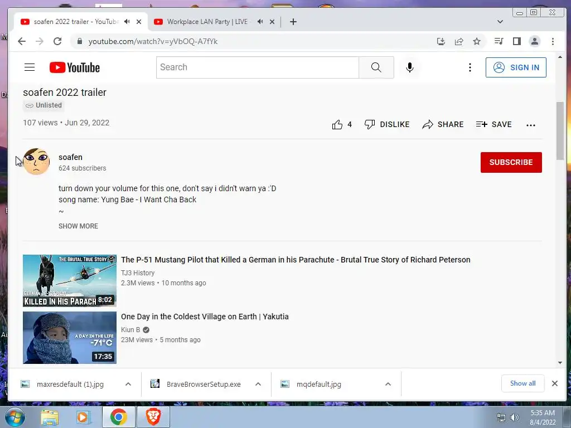Toggle the Chrome side panel icon
Viewport: 571px width, 428px height.
(x=517, y=41)
